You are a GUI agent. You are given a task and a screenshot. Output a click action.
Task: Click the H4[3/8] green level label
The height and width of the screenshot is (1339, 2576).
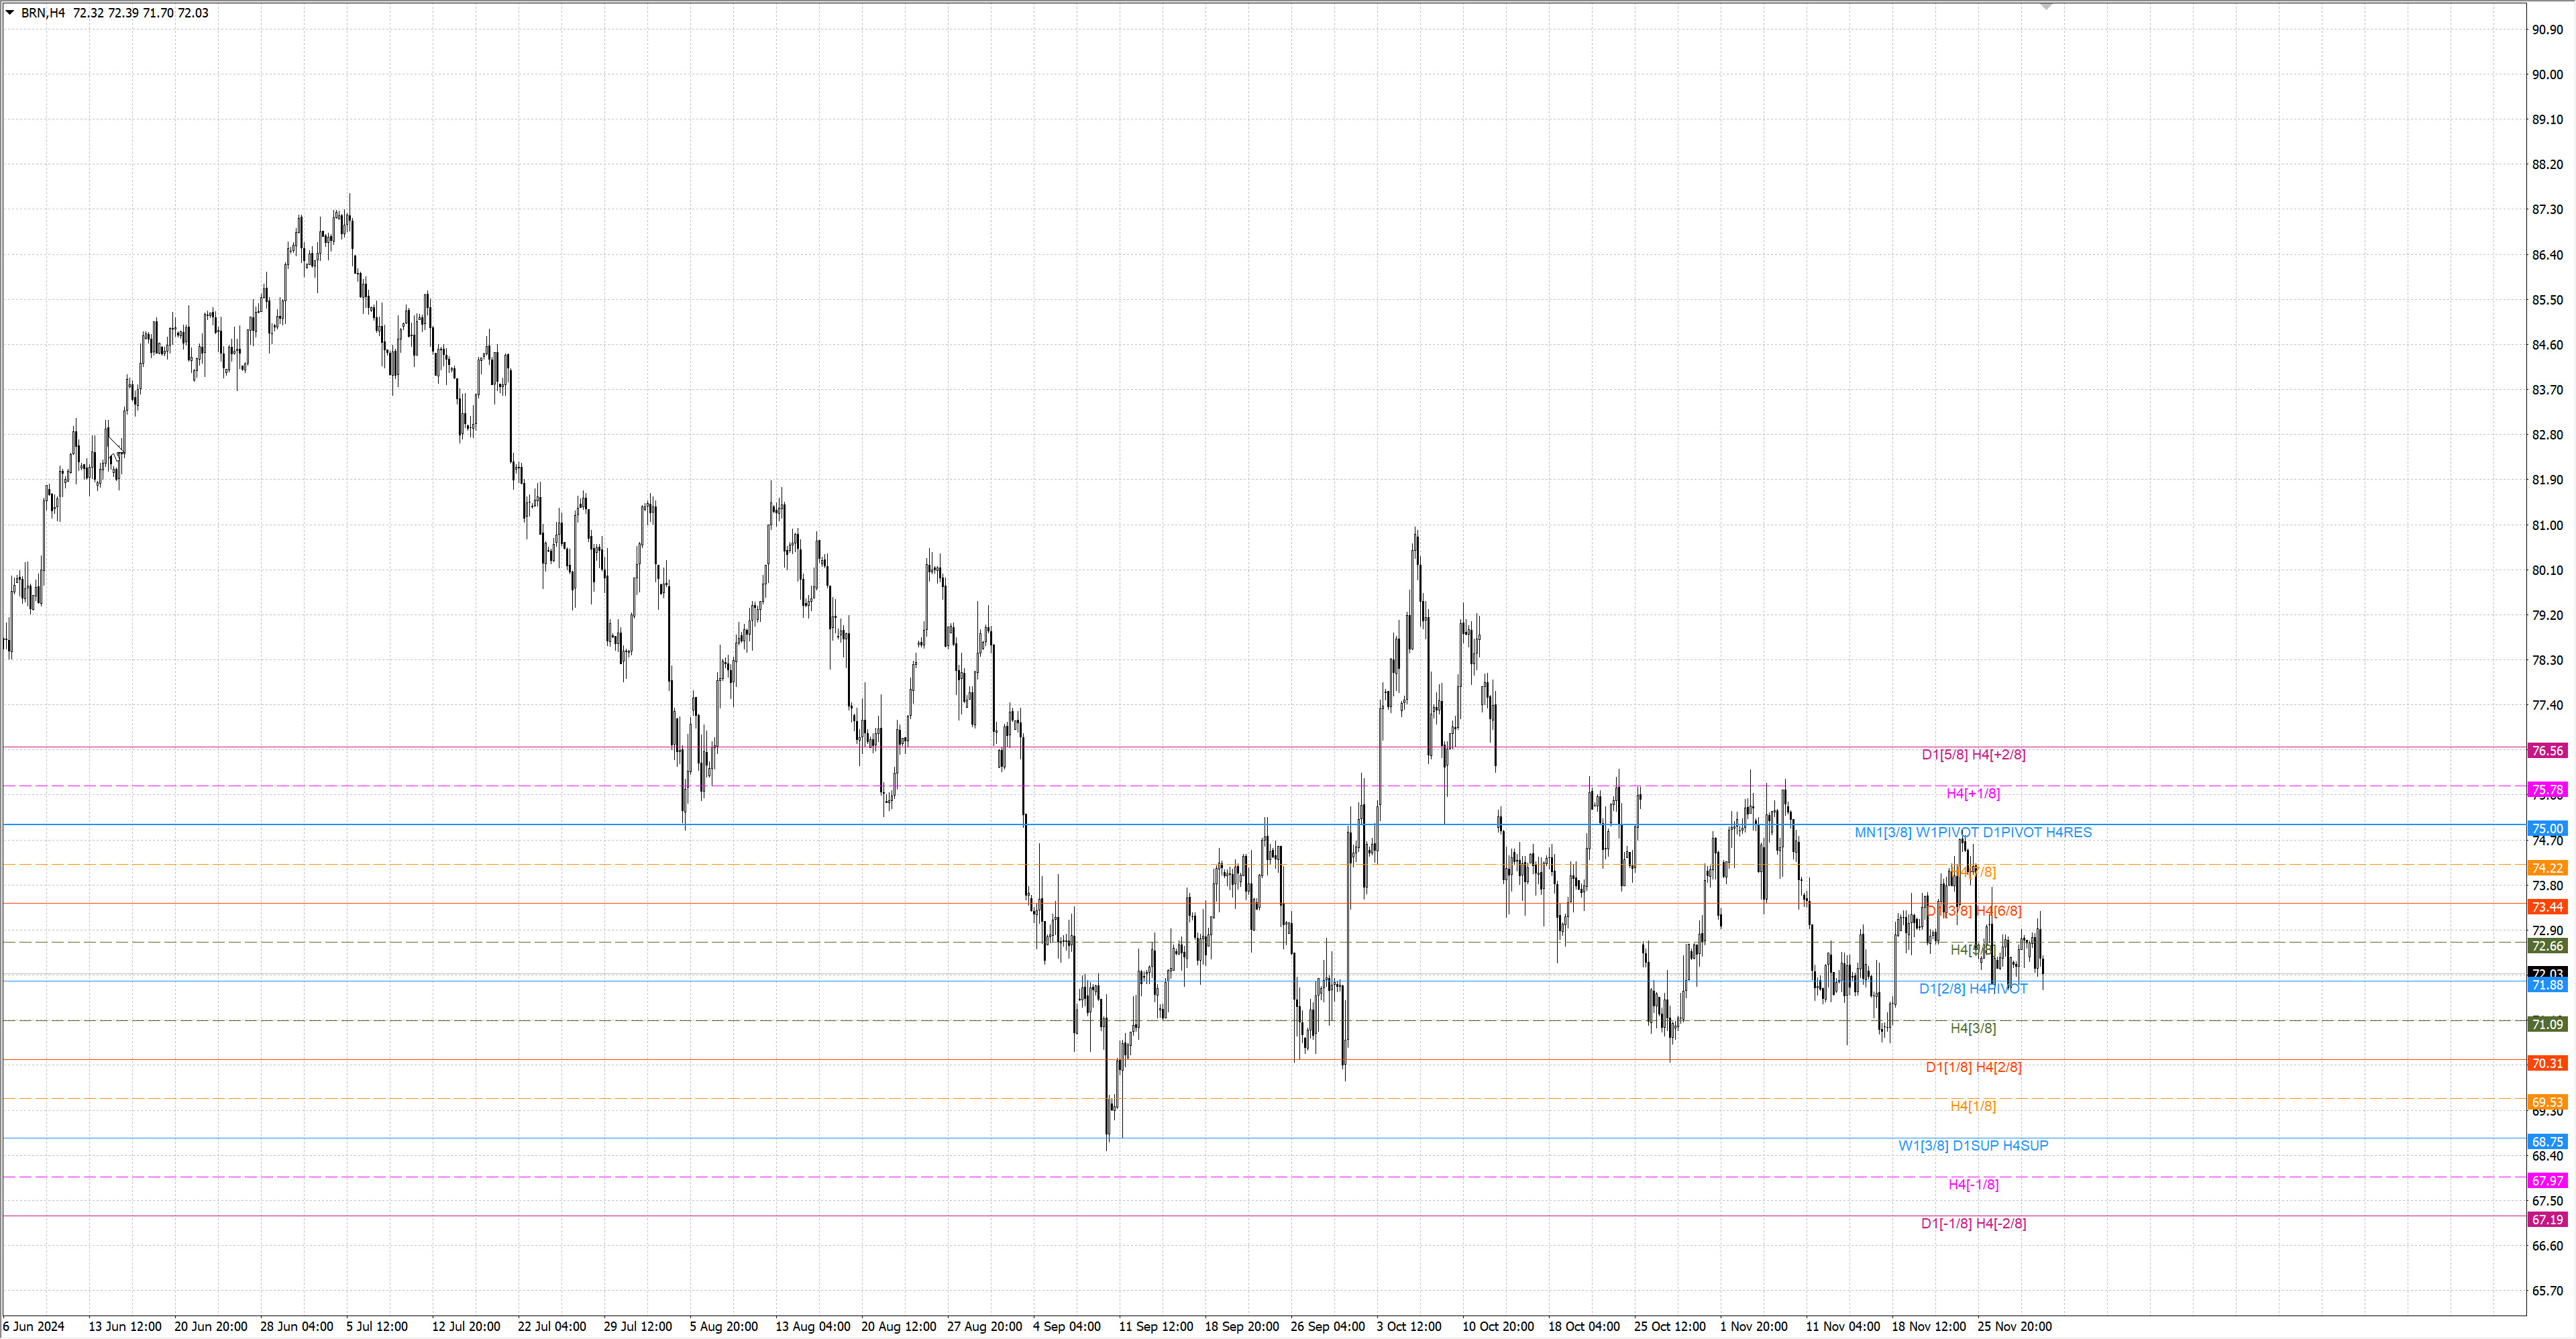point(1973,1028)
